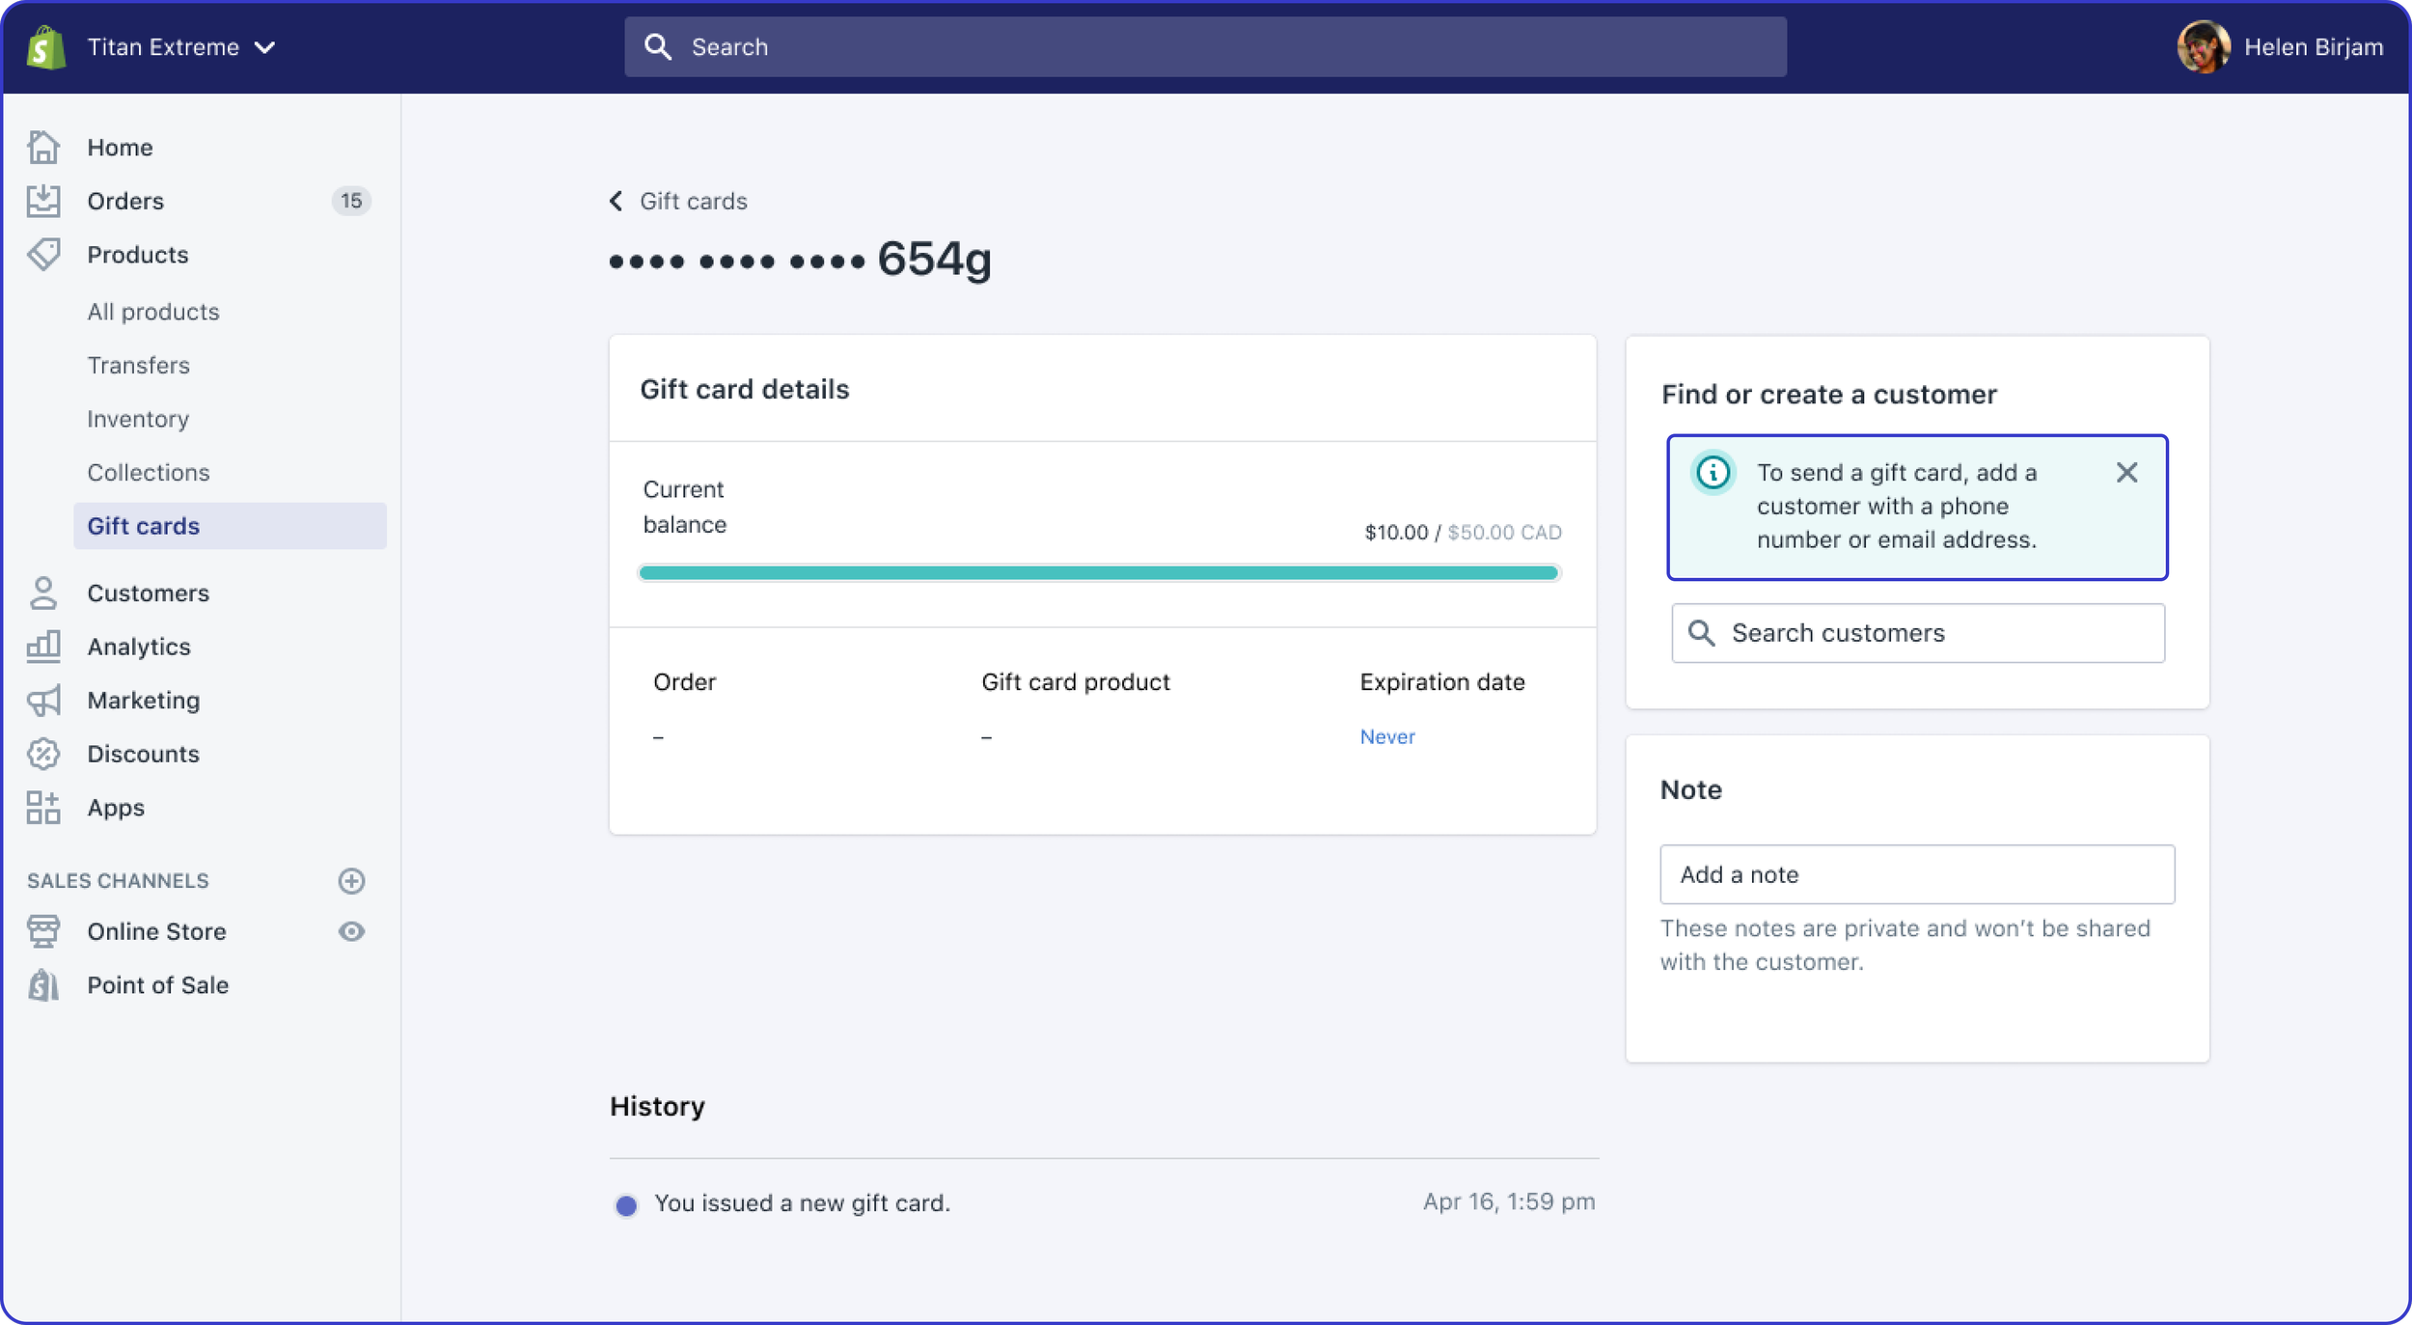Select Inventory in Products submenu
Viewport: 2412px width, 1325px height.
click(138, 419)
